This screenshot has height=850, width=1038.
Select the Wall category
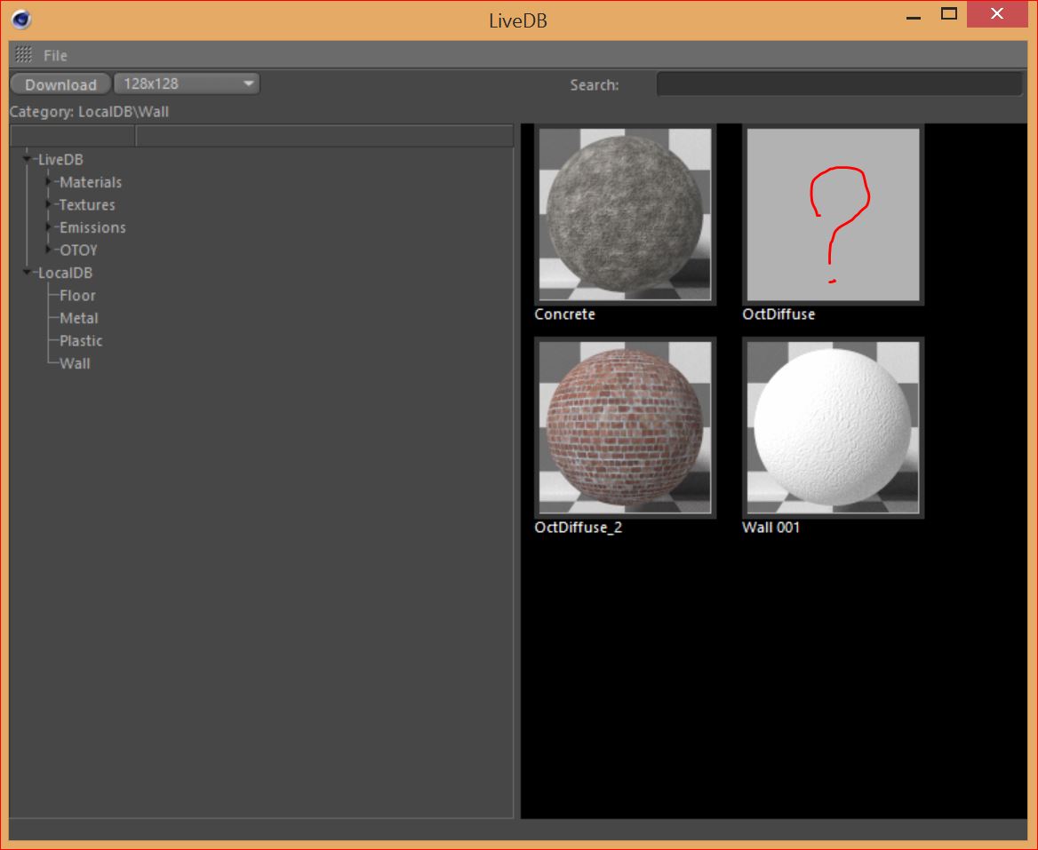click(x=75, y=363)
